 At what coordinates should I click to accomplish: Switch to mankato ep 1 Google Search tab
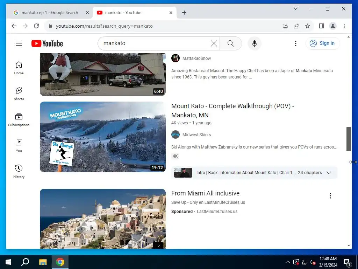point(49,13)
